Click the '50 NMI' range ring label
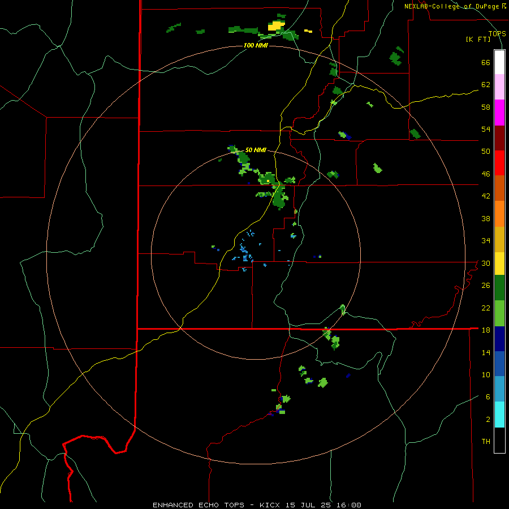 pyautogui.click(x=256, y=150)
